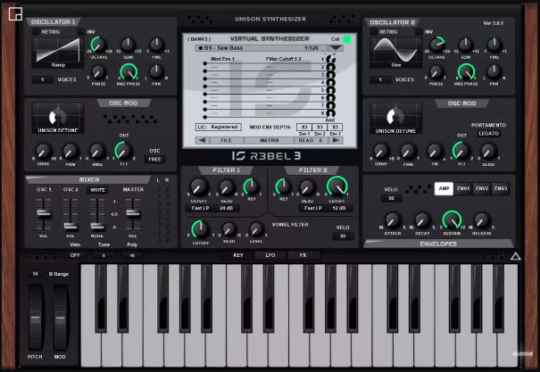
Task: Toggle Oscillator 1 INV switch
Action: (x=81, y=31)
